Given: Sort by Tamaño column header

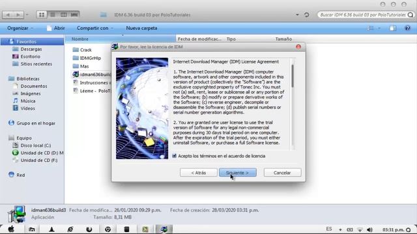Looking at the screenshot, I should [283, 39].
